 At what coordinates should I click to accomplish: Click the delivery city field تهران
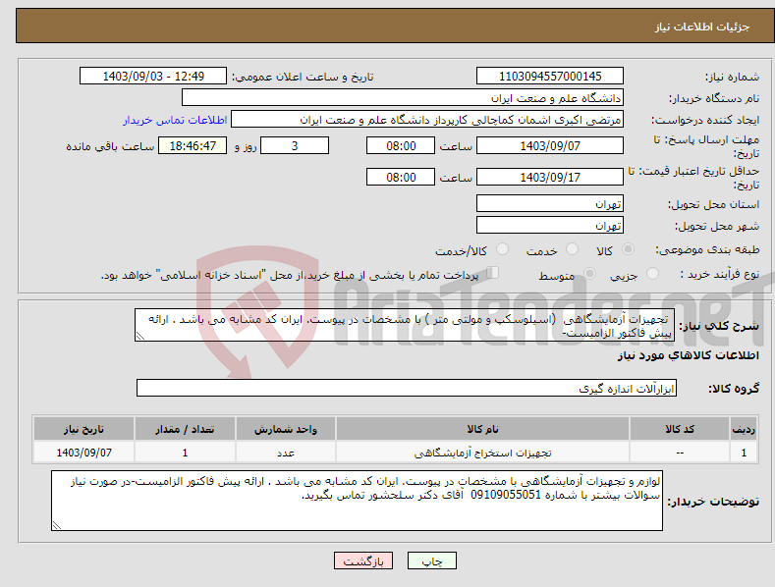click(550, 226)
